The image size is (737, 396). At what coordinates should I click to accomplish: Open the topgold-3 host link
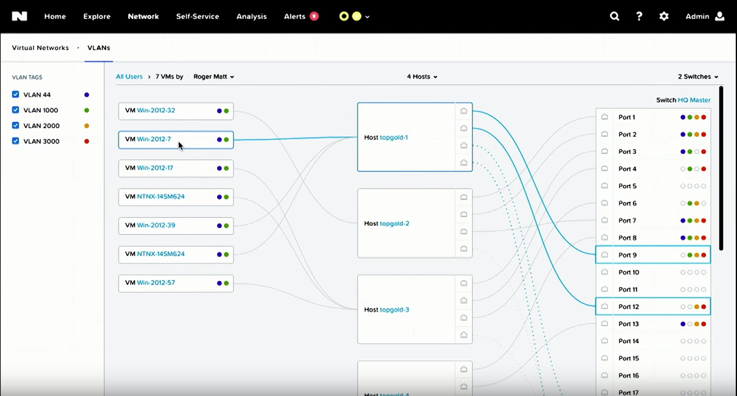pos(395,309)
